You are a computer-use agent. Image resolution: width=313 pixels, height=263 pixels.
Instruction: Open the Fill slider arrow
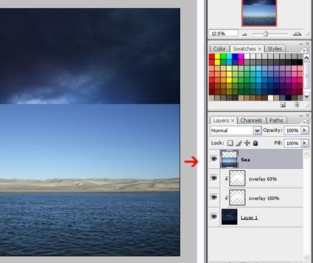(x=305, y=143)
